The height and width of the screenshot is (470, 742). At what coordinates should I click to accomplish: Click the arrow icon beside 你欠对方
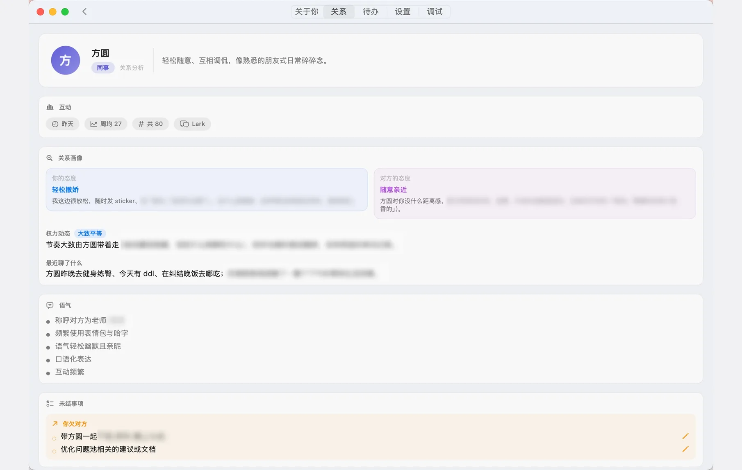tap(55, 424)
